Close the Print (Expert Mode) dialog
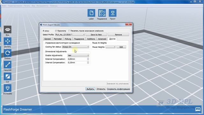The image size is (204, 115). (x=128, y=24)
